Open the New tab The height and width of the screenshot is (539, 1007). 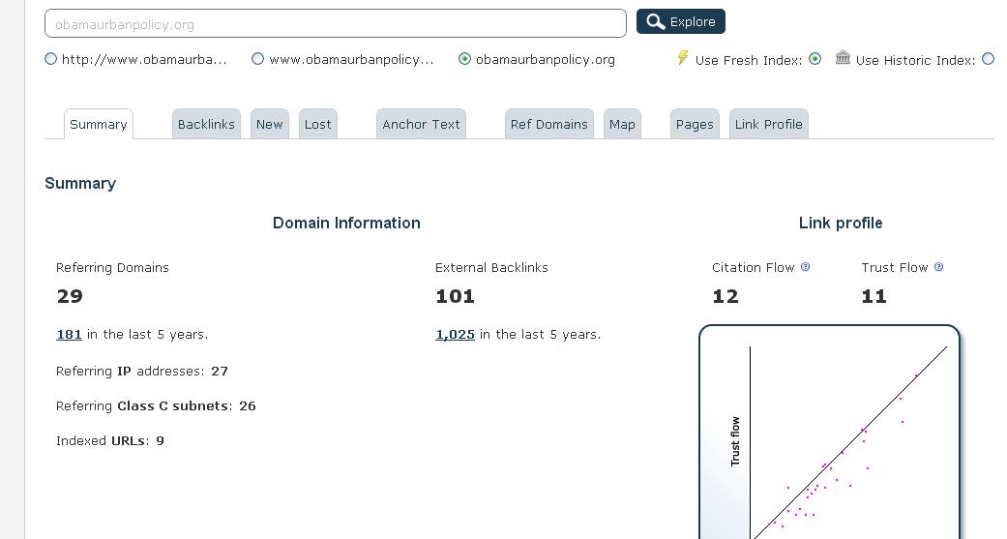[270, 124]
